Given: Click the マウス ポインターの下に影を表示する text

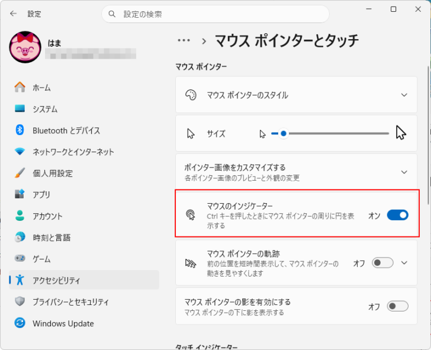Looking at the screenshot, I should pos(234,313).
